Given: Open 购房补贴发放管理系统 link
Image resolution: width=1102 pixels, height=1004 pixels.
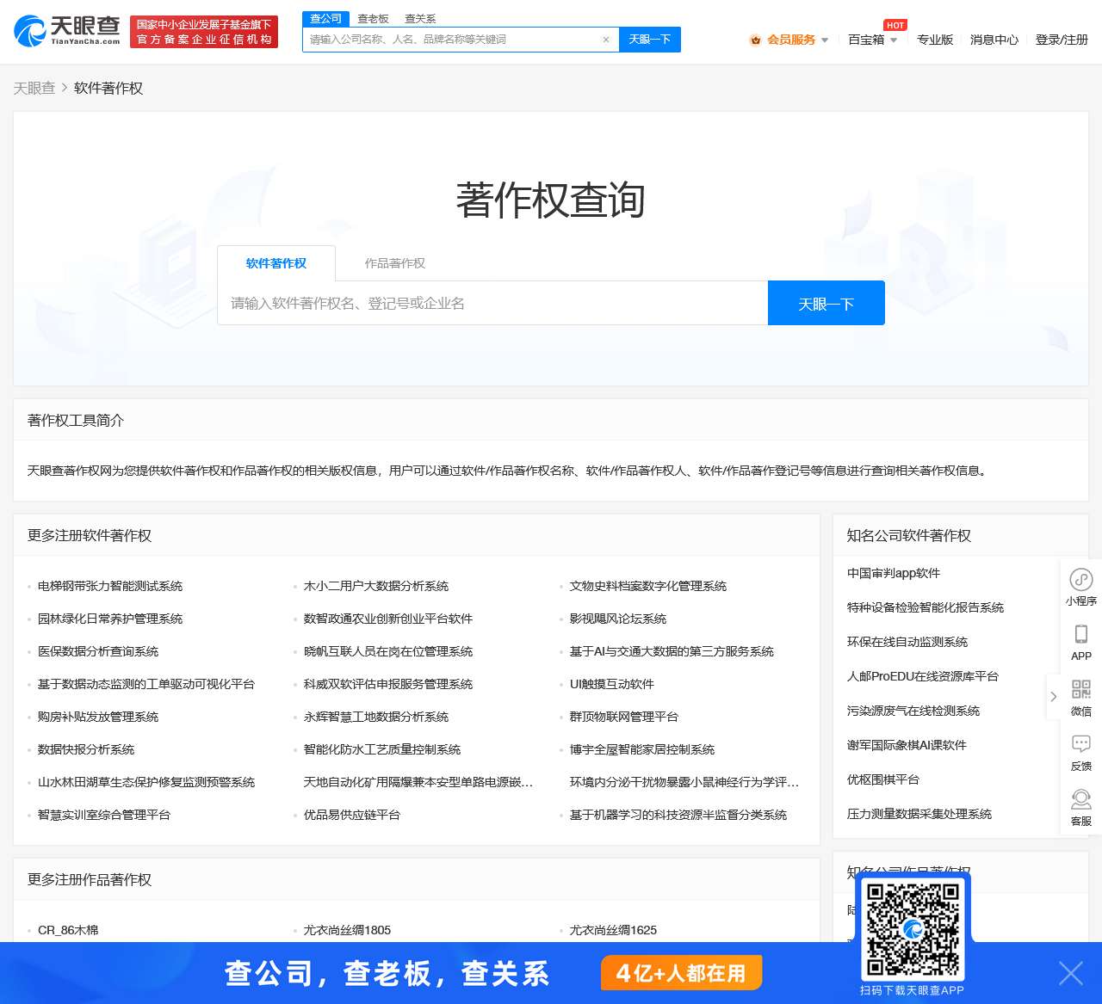Looking at the screenshot, I should 98,717.
